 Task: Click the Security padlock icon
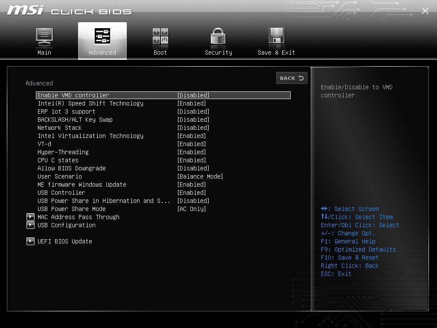218,37
